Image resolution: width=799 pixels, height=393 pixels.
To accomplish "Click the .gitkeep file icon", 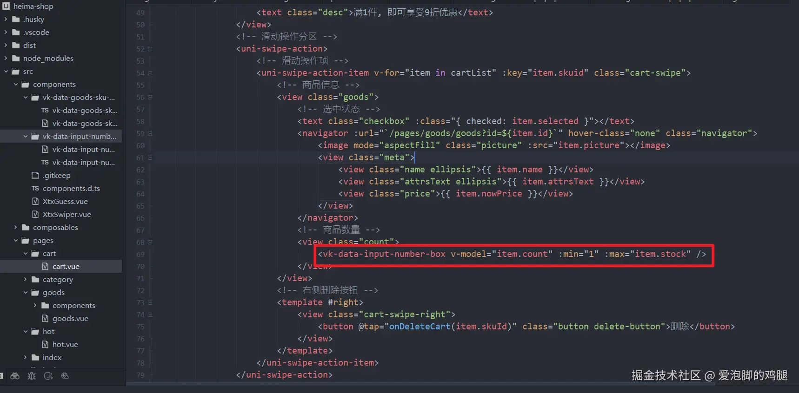I will click(35, 175).
